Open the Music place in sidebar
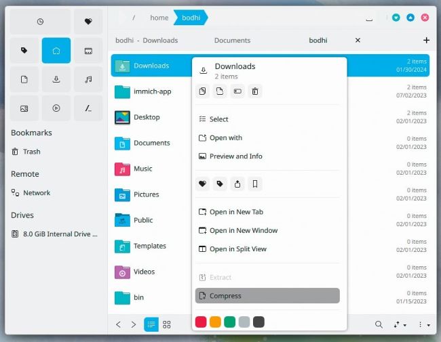 click(88, 79)
